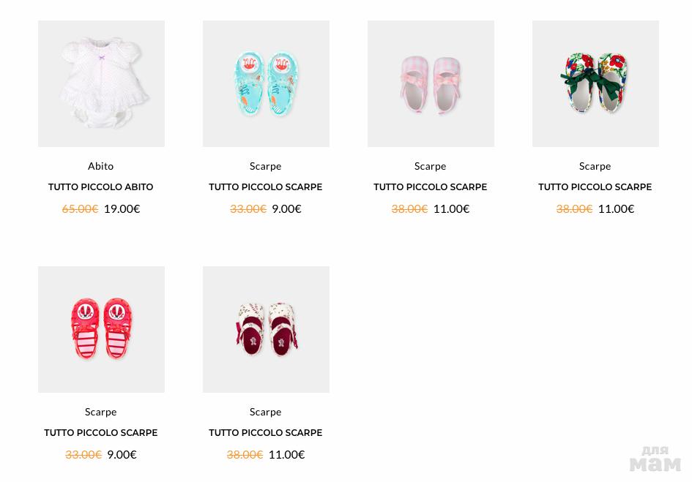692x482 pixels.
Task: Click Scarpe label above 9.00€ turquoise sandals
Action: coord(266,166)
